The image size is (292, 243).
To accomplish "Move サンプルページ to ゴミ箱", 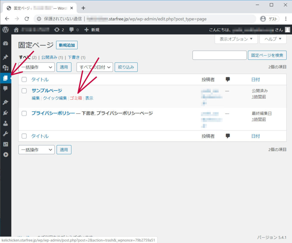I will pyautogui.click(x=76, y=98).
